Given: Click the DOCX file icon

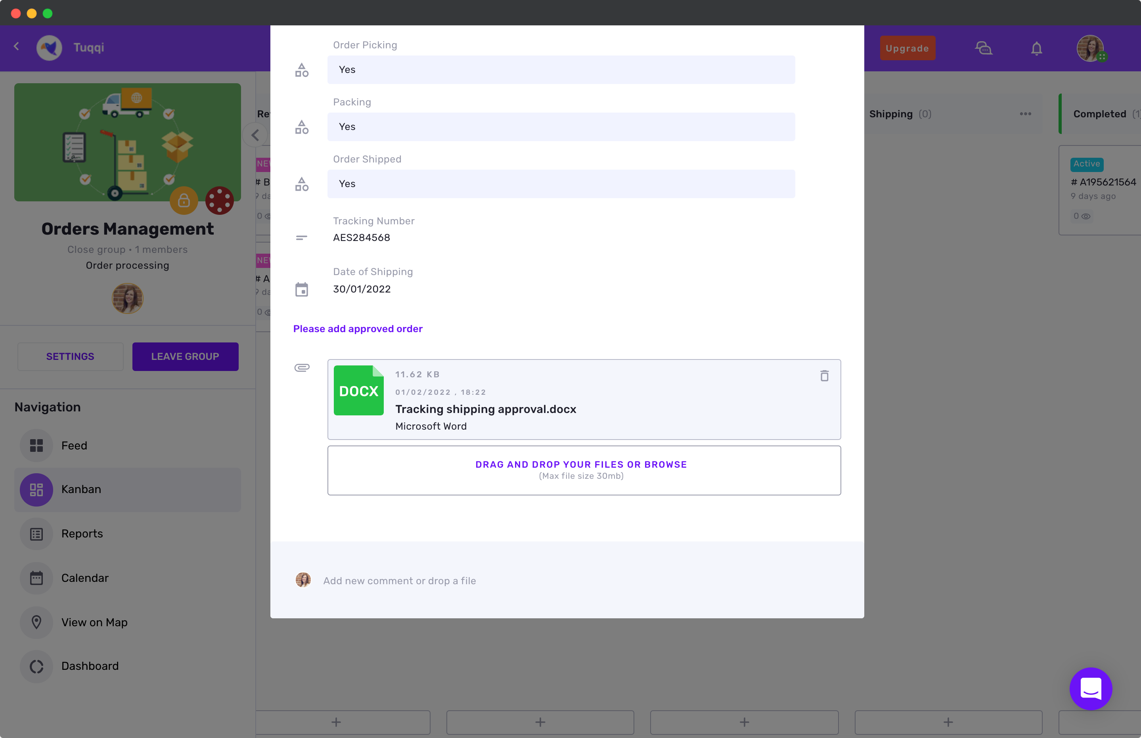Looking at the screenshot, I should (x=358, y=390).
